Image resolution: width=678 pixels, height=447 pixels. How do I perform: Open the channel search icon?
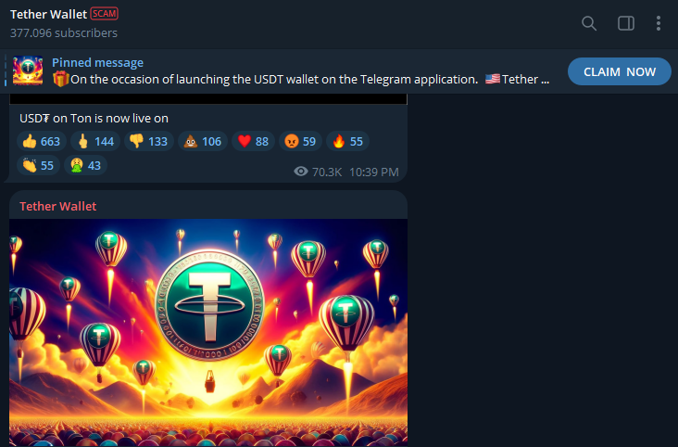click(x=589, y=23)
